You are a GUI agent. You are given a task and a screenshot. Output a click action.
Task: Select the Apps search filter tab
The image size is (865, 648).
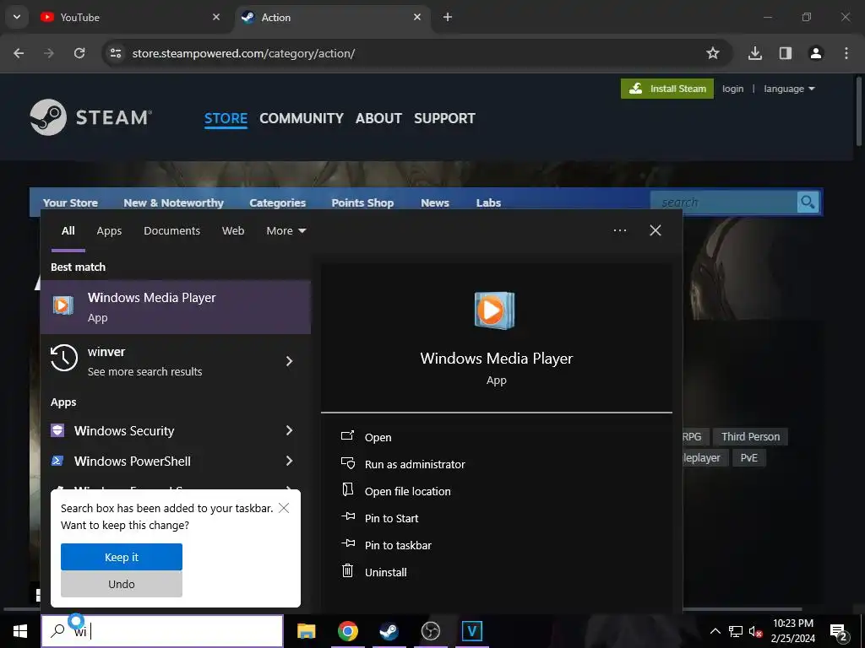tap(109, 231)
